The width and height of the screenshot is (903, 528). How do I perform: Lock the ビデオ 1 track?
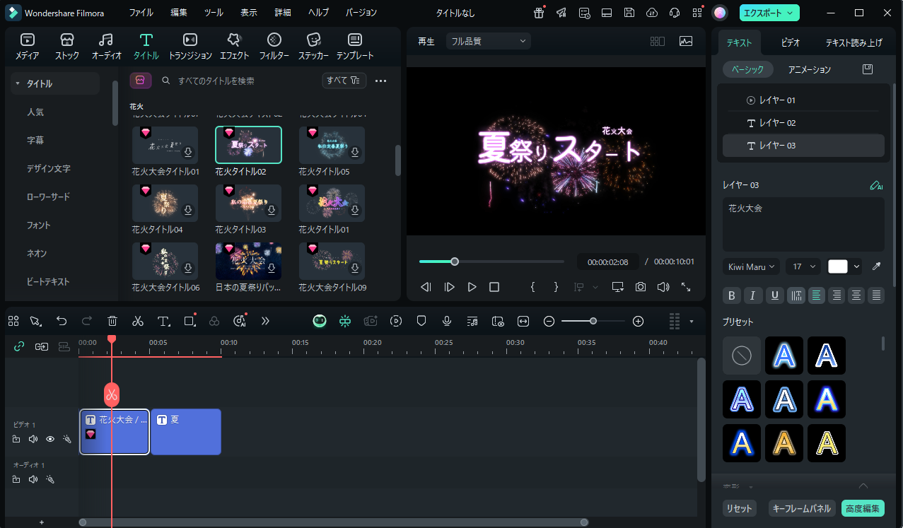(16, 439)
